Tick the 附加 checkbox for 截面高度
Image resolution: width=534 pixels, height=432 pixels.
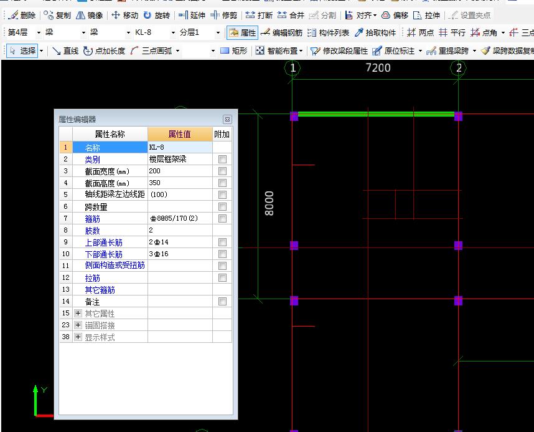(x=222, y=183)
